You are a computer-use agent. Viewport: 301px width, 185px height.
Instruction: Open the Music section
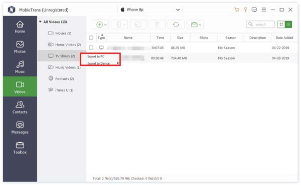(20, 67)
